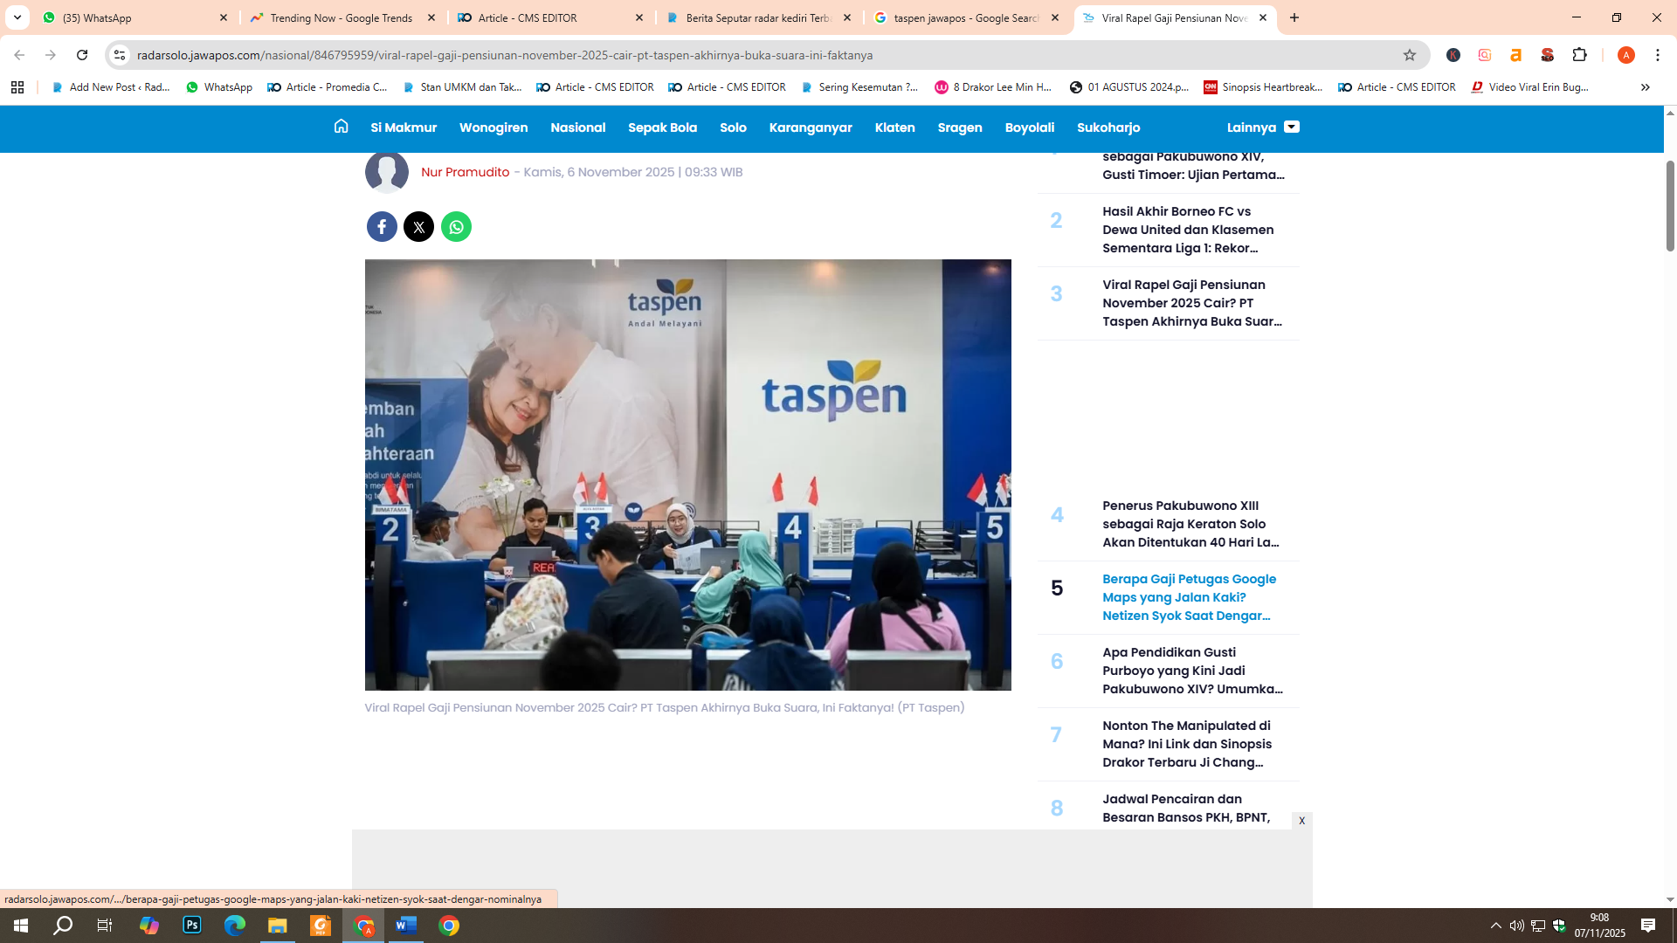This screenshot has height=943, width=1677.
Task: Open Chrome three-dot menu
Action: point(1658,55)
